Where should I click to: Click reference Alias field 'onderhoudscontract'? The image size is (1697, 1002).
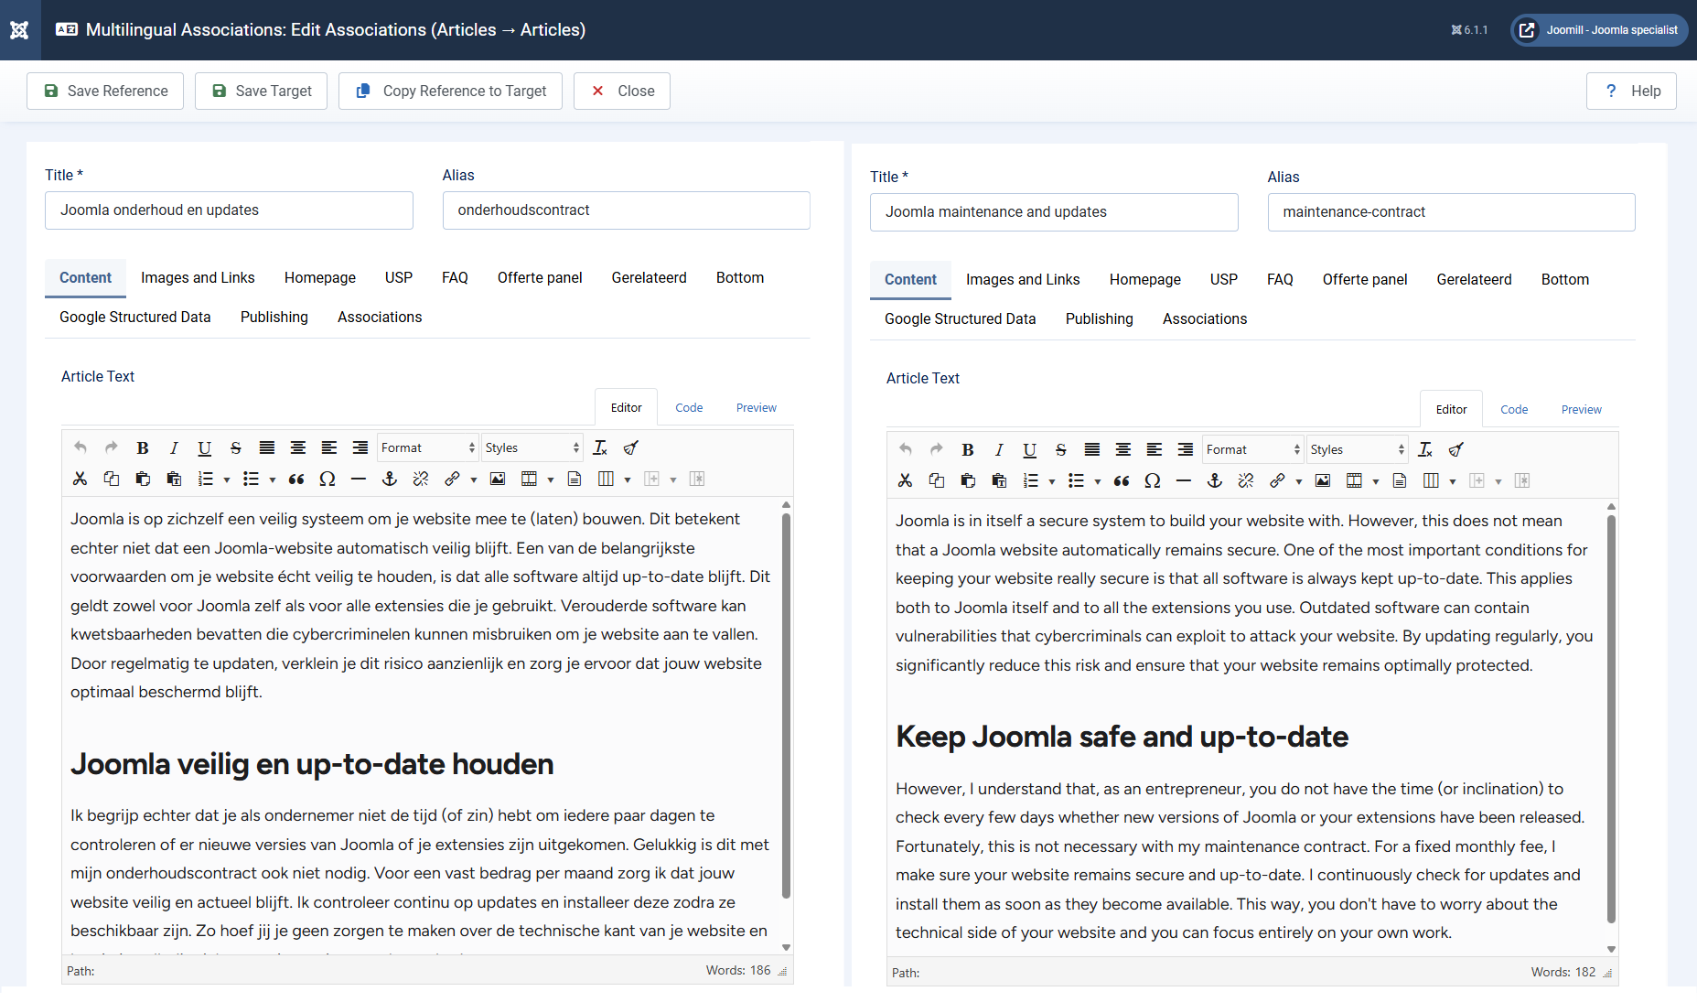[x=626, y=210]
